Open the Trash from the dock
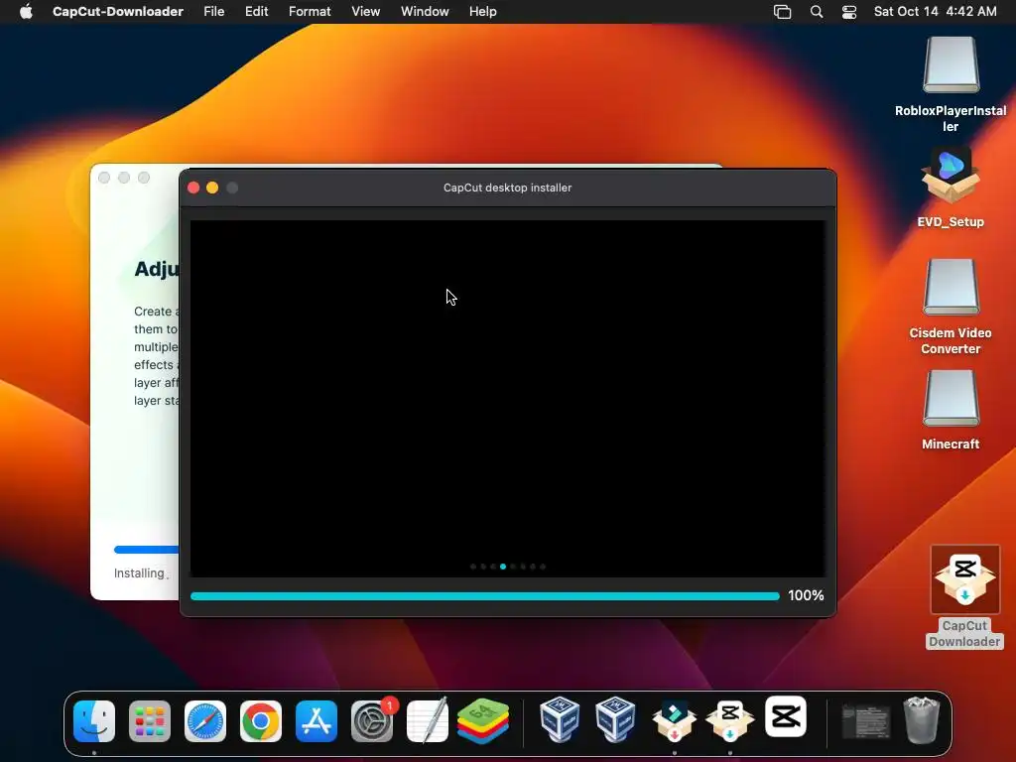This screenshot has height=762, width=1016. tap(922, 720)
